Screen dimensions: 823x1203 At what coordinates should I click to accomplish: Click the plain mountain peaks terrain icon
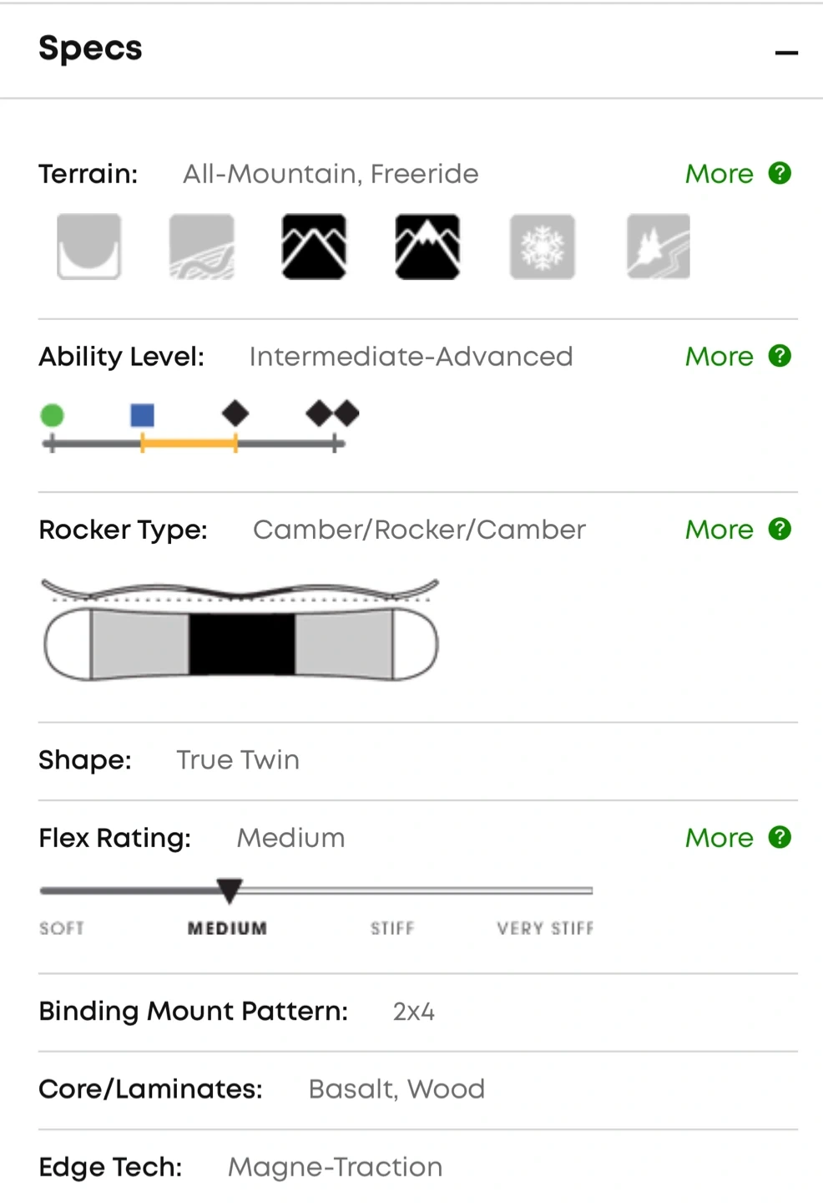pyautogui.click(x=314, y=246)
